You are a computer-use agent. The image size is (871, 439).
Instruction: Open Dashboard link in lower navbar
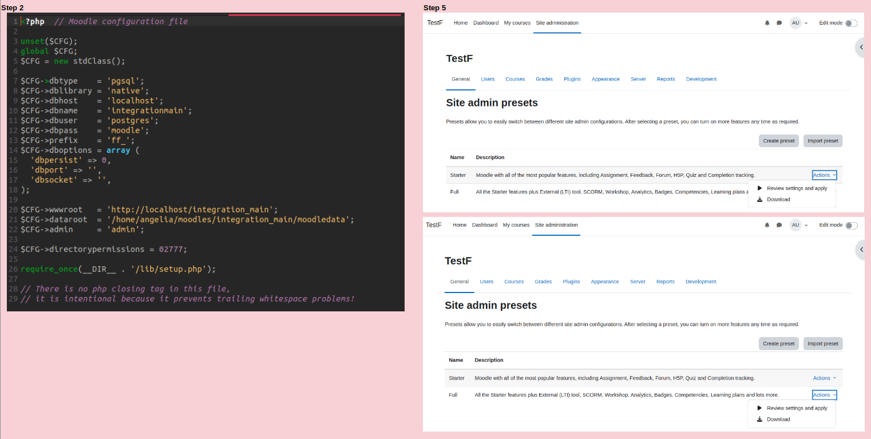[x=485, y=225]
